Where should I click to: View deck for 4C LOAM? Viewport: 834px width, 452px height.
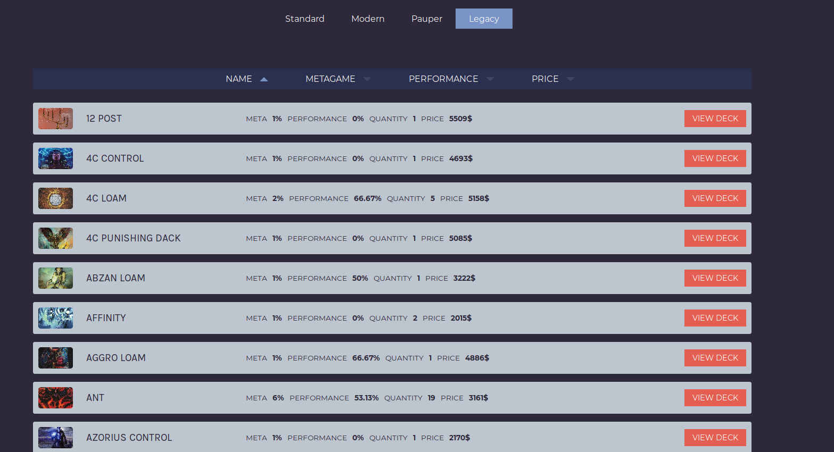[715, 198]
